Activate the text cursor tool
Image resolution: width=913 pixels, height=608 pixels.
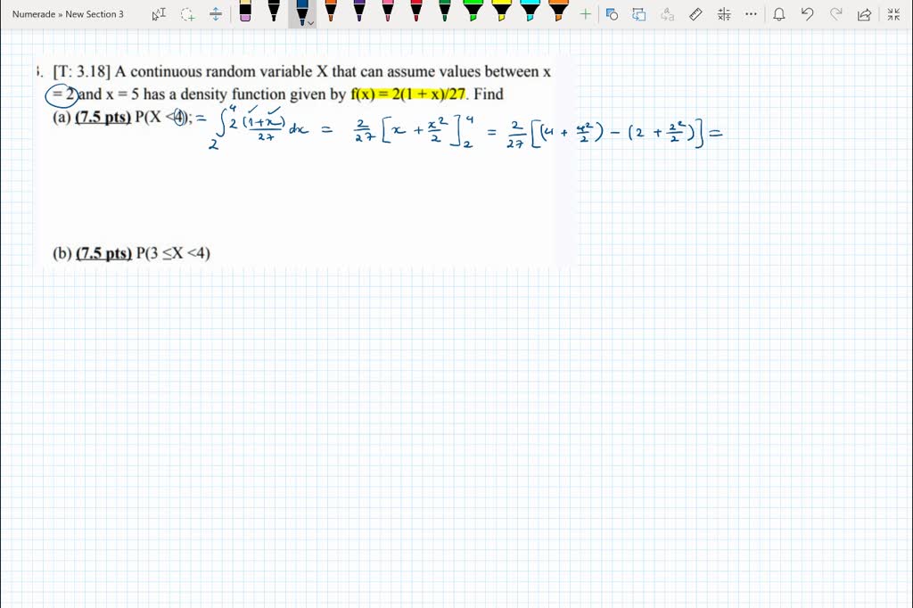click(x=159, y=14)
